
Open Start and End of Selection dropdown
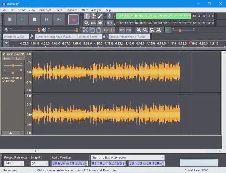click(128, 157)
